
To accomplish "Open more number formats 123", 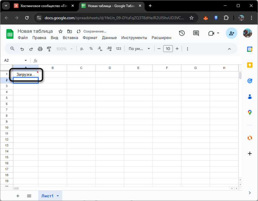I will [118, 49].
